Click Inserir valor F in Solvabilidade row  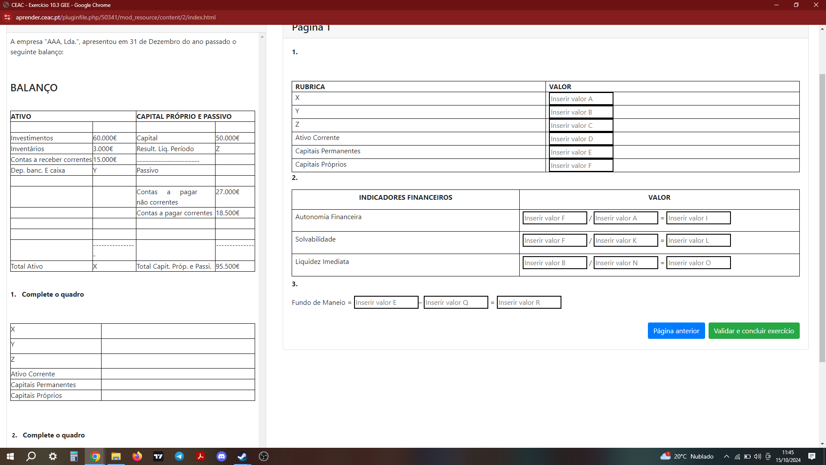(555, 240)
